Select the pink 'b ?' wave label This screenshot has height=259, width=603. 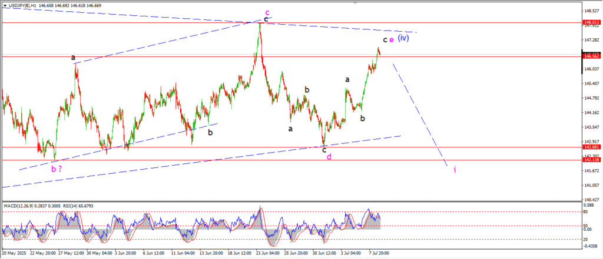coord(57,169)
